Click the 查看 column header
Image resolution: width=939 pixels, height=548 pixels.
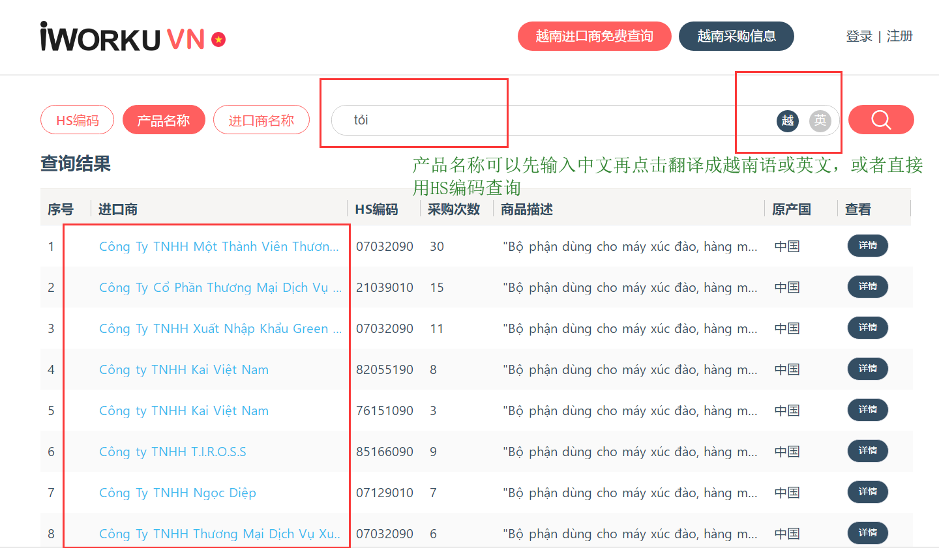pos(858,209)
